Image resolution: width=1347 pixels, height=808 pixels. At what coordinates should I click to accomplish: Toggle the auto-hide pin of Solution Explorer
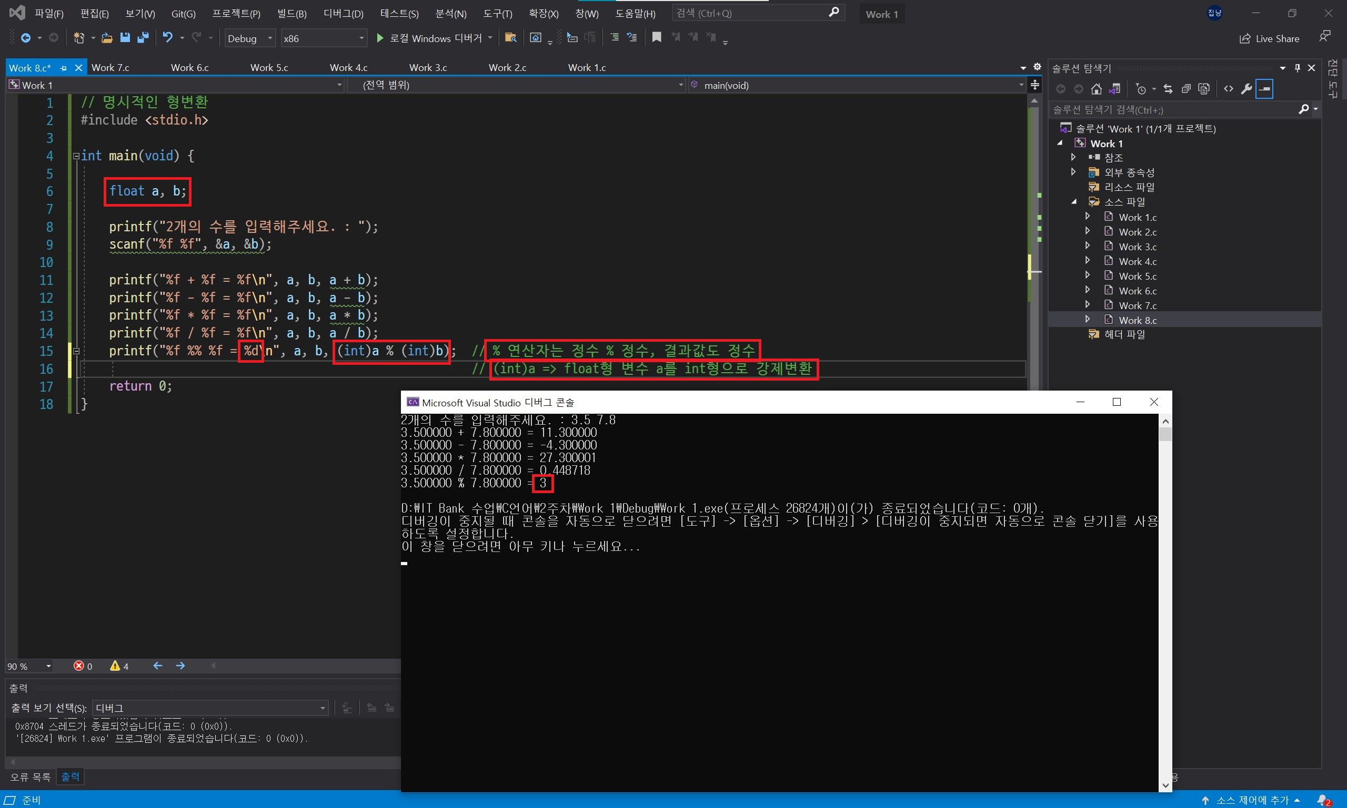(1297, 68)
